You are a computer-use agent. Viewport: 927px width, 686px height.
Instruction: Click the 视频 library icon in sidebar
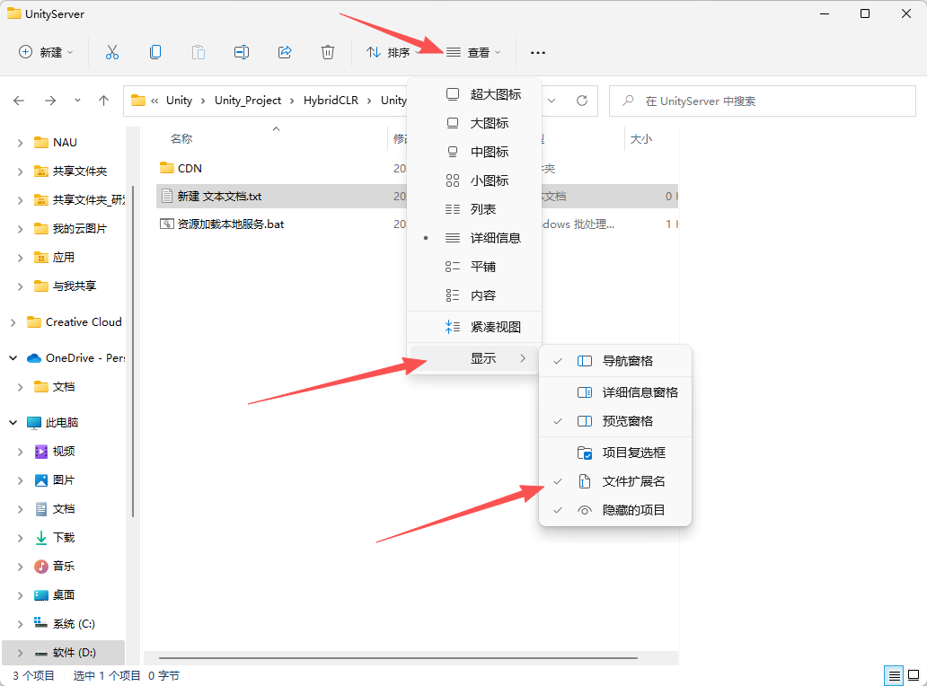(41, 452)
